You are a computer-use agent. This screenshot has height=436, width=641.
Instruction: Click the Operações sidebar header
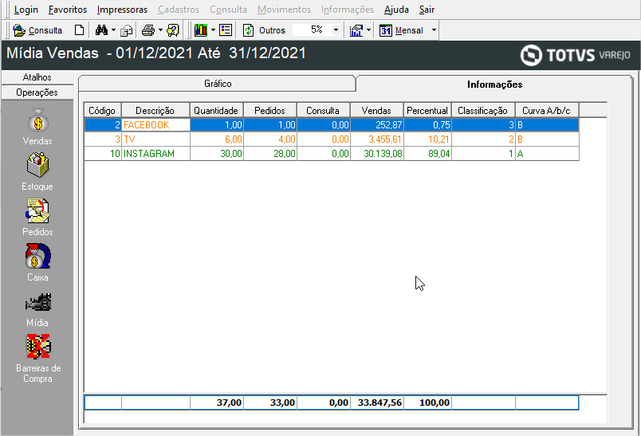tap(37, 92)
